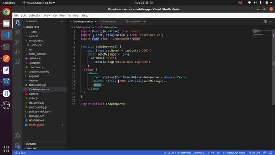Change LF end of line sequence
This screenshot has height=155, width=275.
[x=218, y=152]
